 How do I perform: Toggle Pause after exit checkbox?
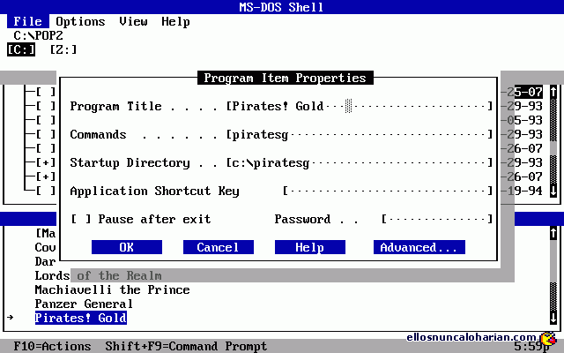tap(81, 219)
